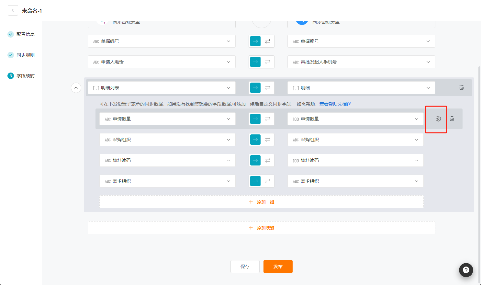Open left 需求组织 field dropdown

pos(167,181)
